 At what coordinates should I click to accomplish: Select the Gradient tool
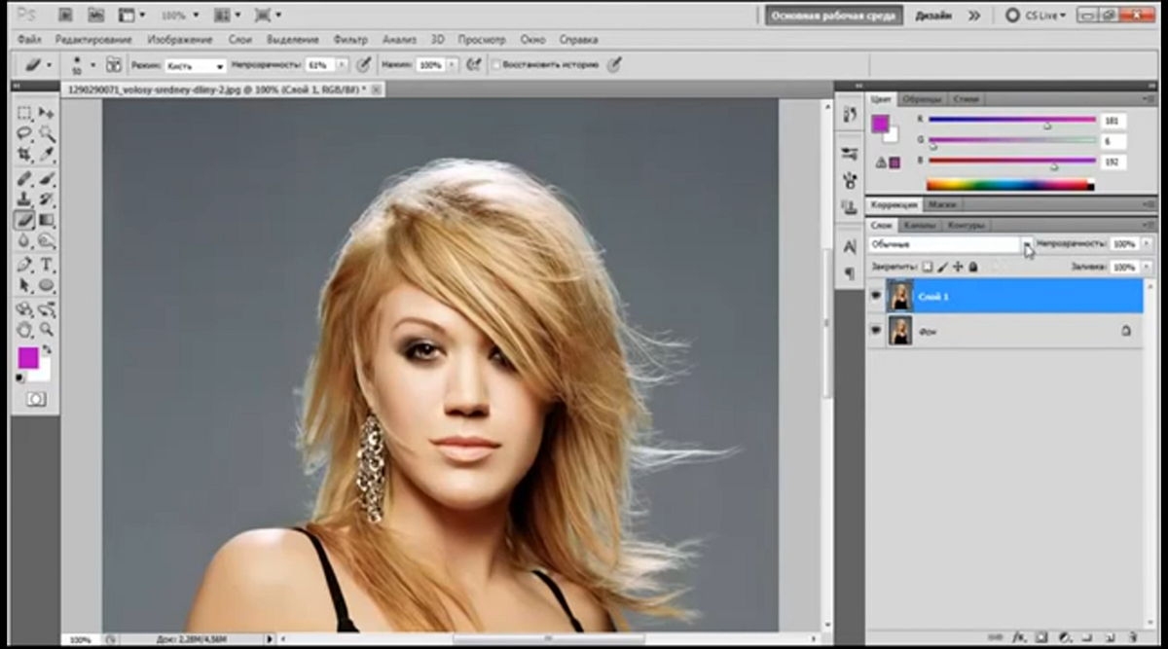click(x=46, y=220)
